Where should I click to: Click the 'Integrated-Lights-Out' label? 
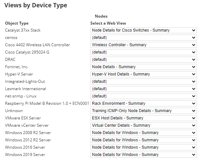click(25, 81)
